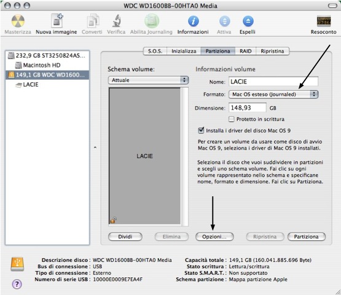This screenshot has height=295, width=341.
Task: Eject the disk with Espelli
Action: point(248,21)
